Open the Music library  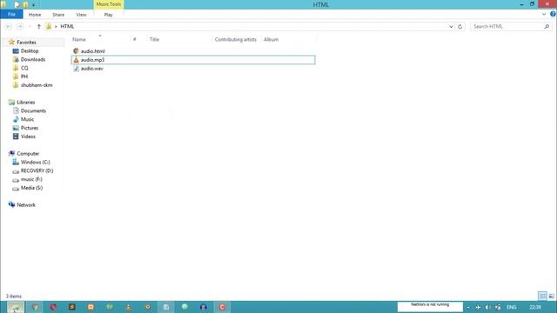[27, 119]
